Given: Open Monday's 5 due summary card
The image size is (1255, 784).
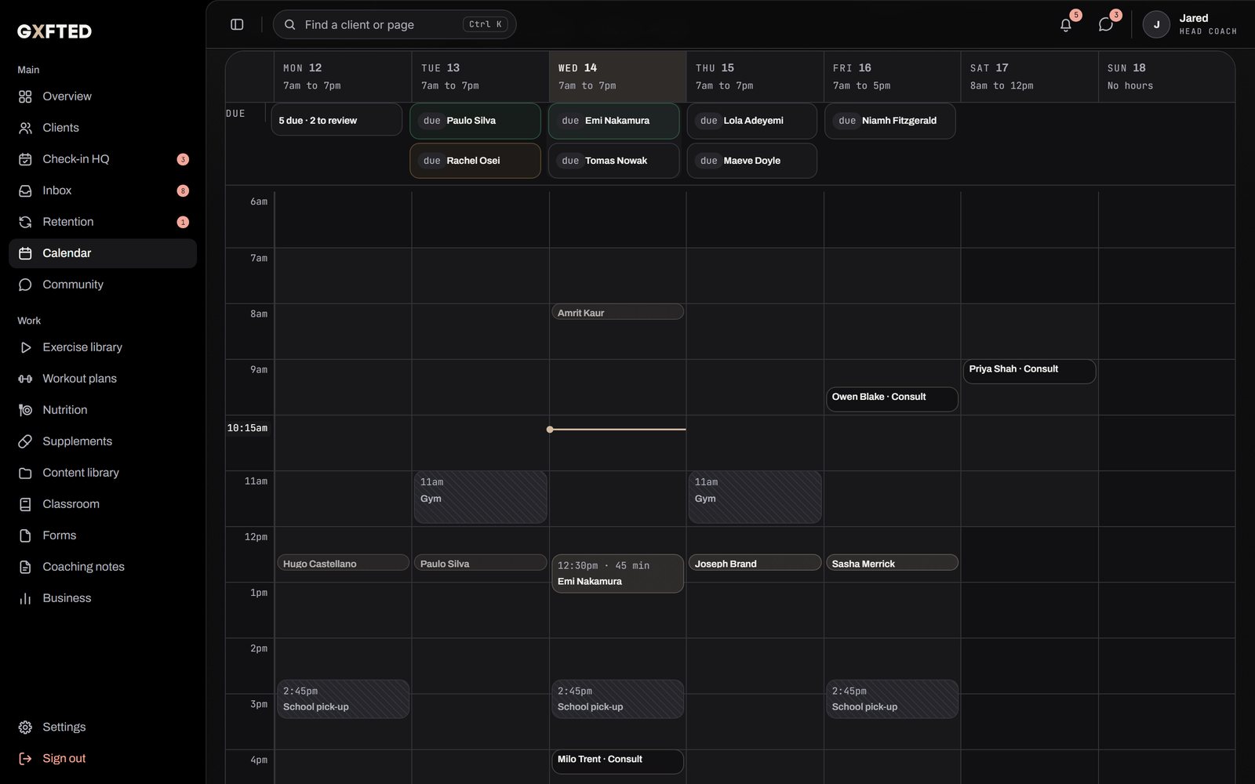Looking at the screenshot, I should tap(336, 120).
